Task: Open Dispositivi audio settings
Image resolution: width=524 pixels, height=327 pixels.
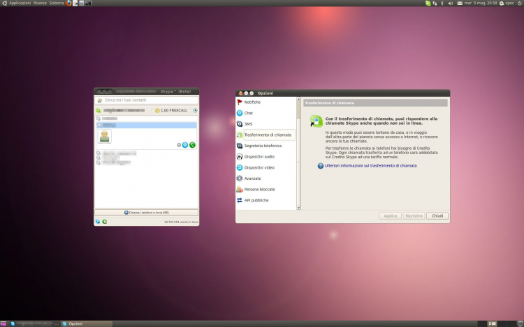Action: point(259,157)
